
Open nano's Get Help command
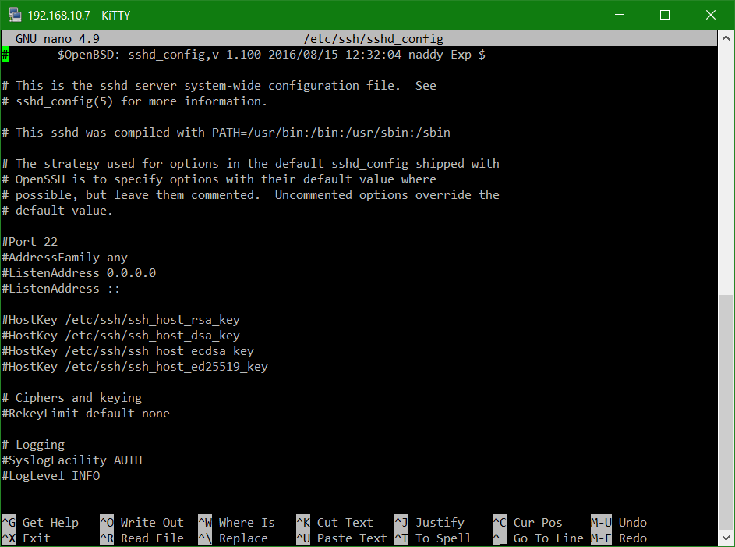(50, 522)
